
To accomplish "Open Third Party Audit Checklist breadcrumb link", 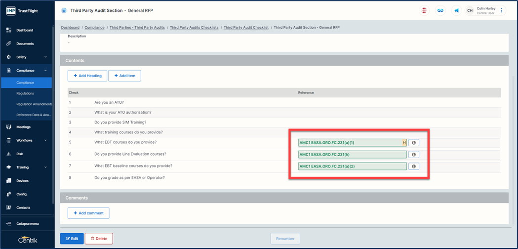I will click(x=246, y=28).
